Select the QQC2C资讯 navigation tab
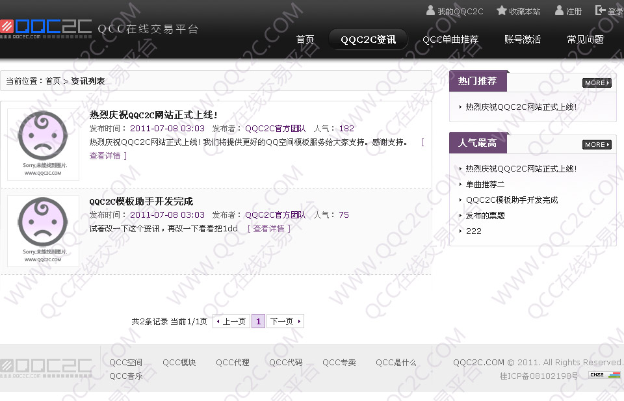This screenshot has width=624, height=401. click(368, 40)
